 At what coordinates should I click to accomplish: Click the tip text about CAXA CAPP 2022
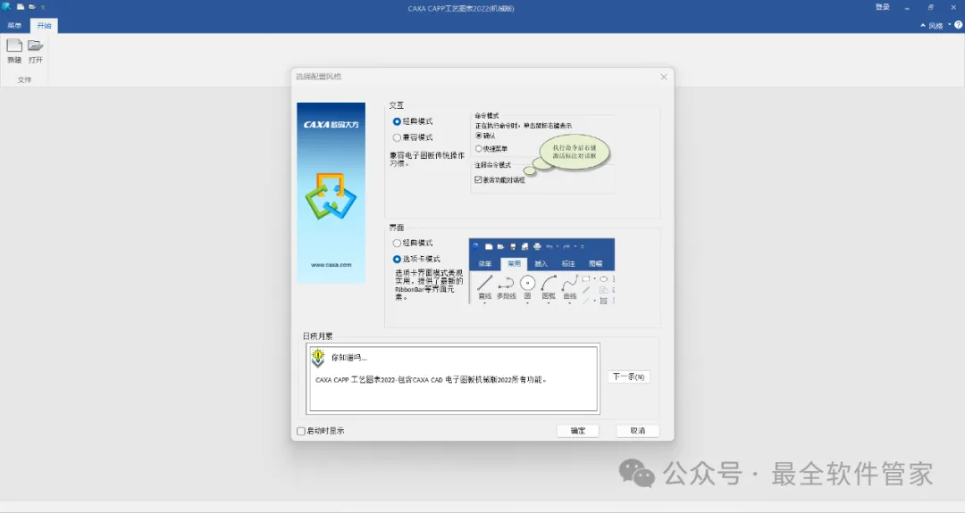431,380
